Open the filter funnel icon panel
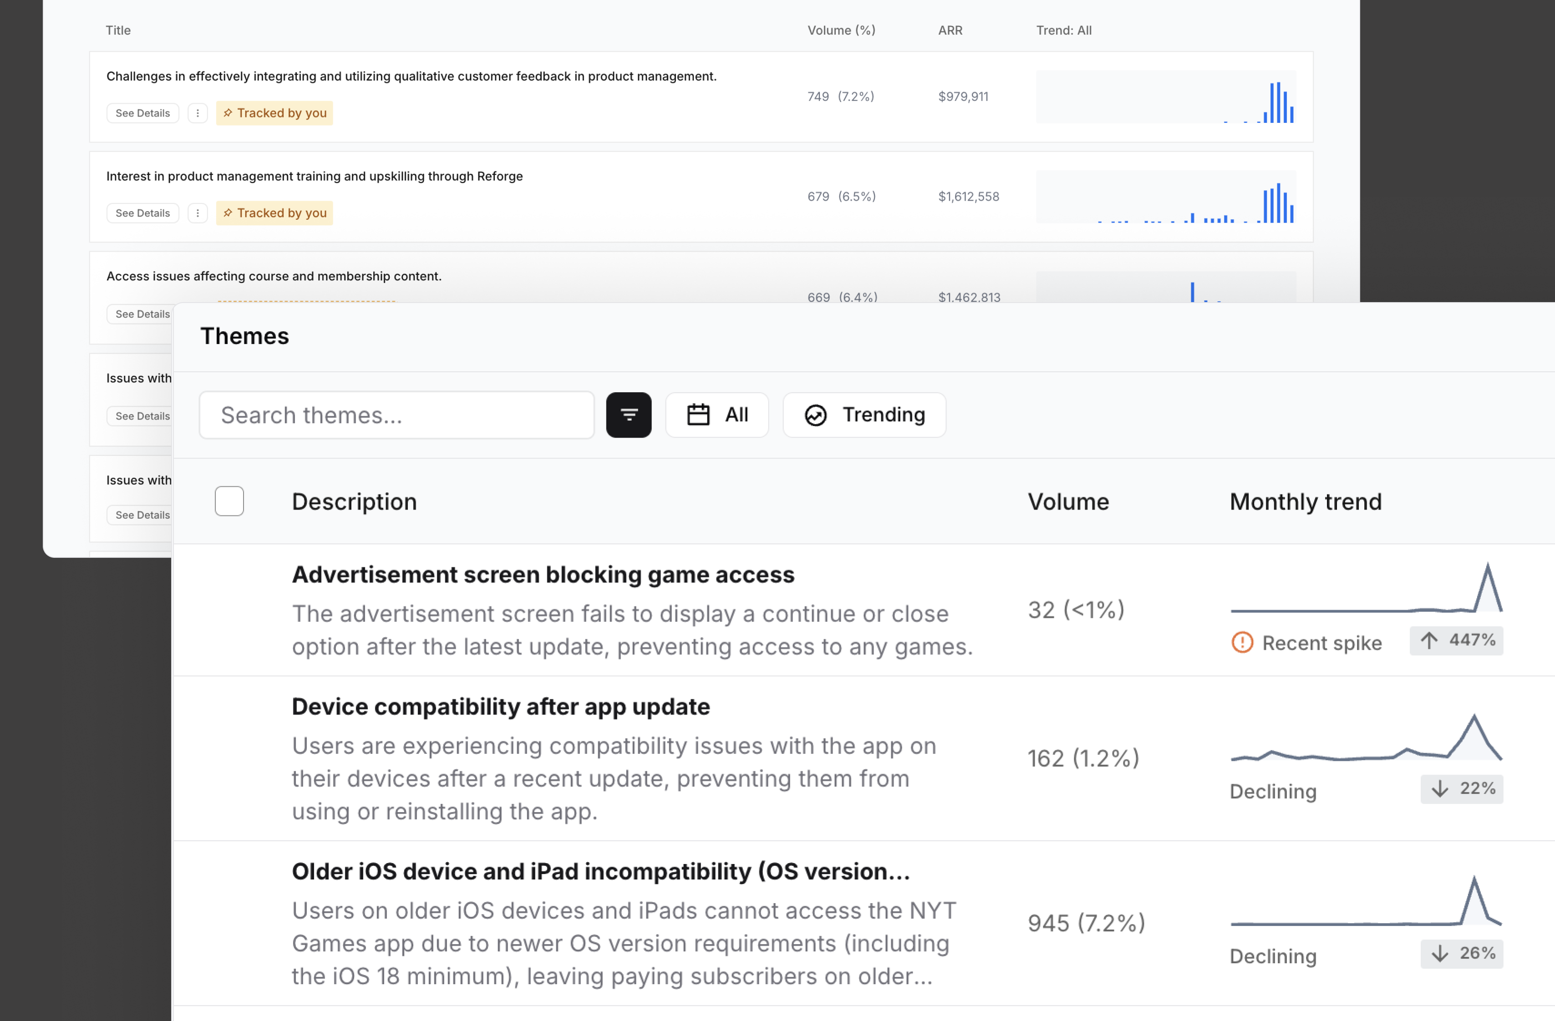The image size is (1555, 1021). tap(628, 415)
